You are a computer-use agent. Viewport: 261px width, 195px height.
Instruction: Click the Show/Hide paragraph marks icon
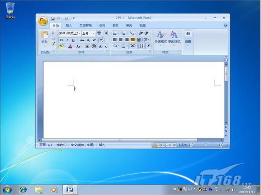tap(148, 46)
